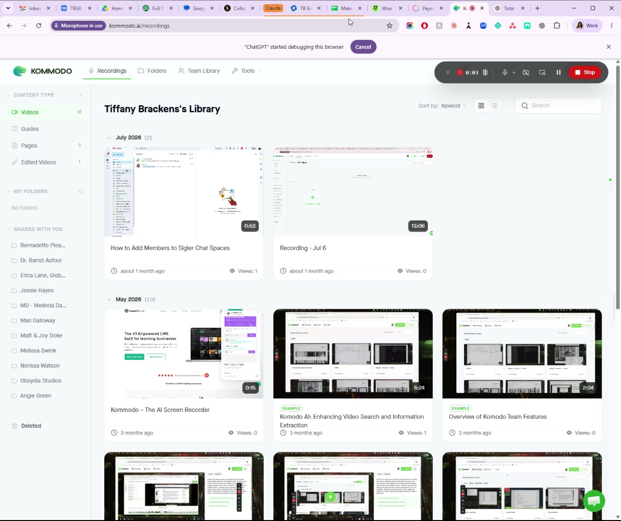Open the Sort by Newest dropdown

tap(442, 106)
